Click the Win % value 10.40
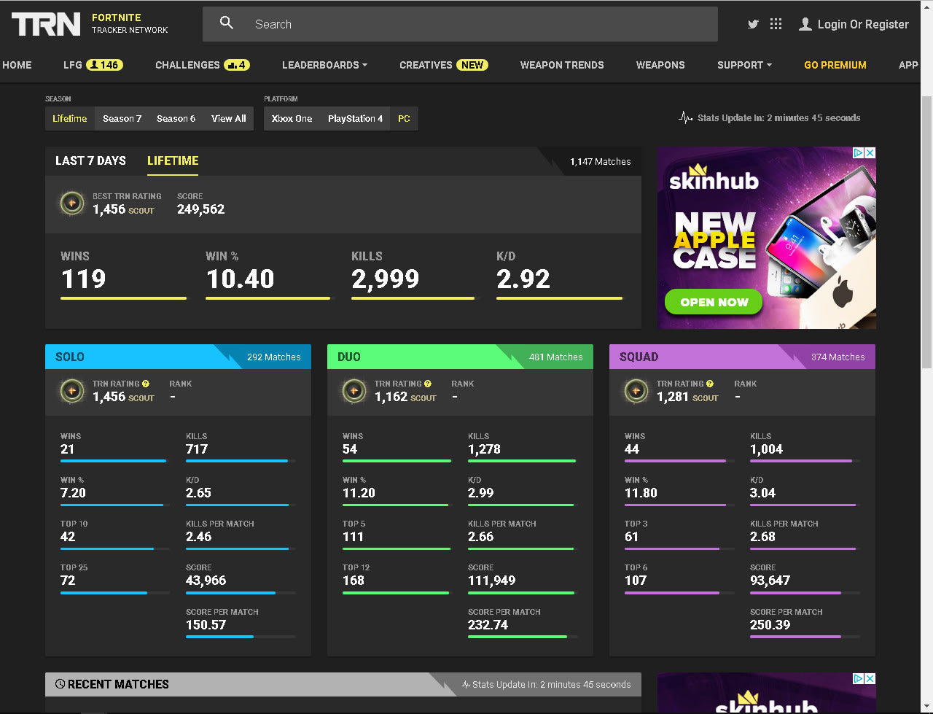This screenshot has width=933, height=714. (241, 279)
